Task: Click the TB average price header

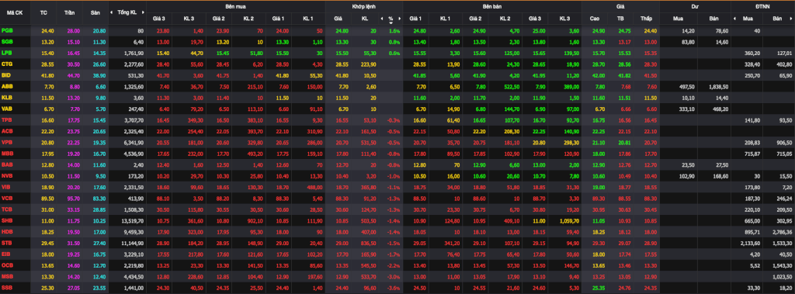Action: point(620,19)
